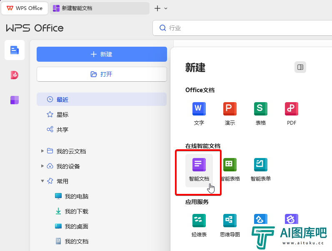This screenshot has height=251, width=332.
Task: Create a new 文字 document
Action: point(199,109)
